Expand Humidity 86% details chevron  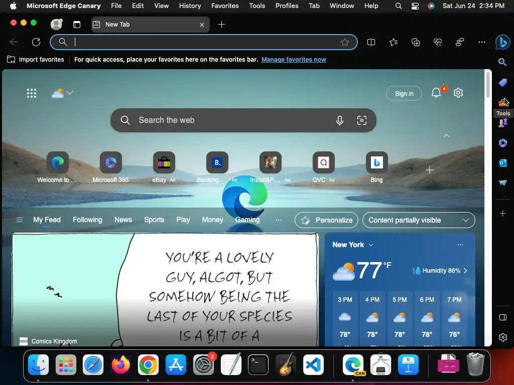pos(465,271)
